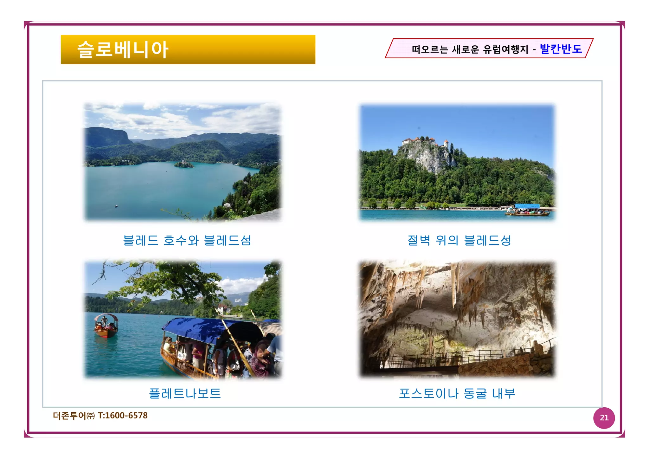The image size is (649, 459).
Task: Click the caption '포스토이나 동굴 내부'
Action: [457, 393]
